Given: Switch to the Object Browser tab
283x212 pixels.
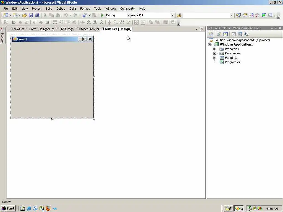Looking at the screenshot, I should pyautogui.click(x=89, y=29).
